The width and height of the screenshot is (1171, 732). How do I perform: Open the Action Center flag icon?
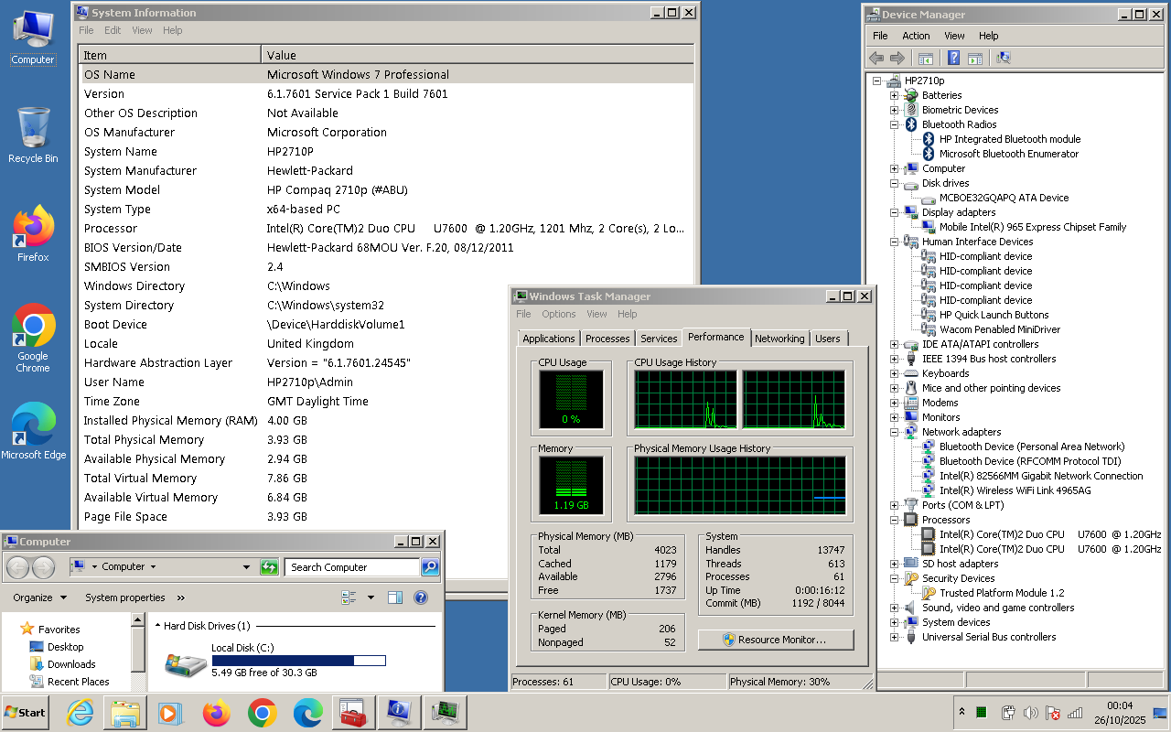click(1053, 712)
